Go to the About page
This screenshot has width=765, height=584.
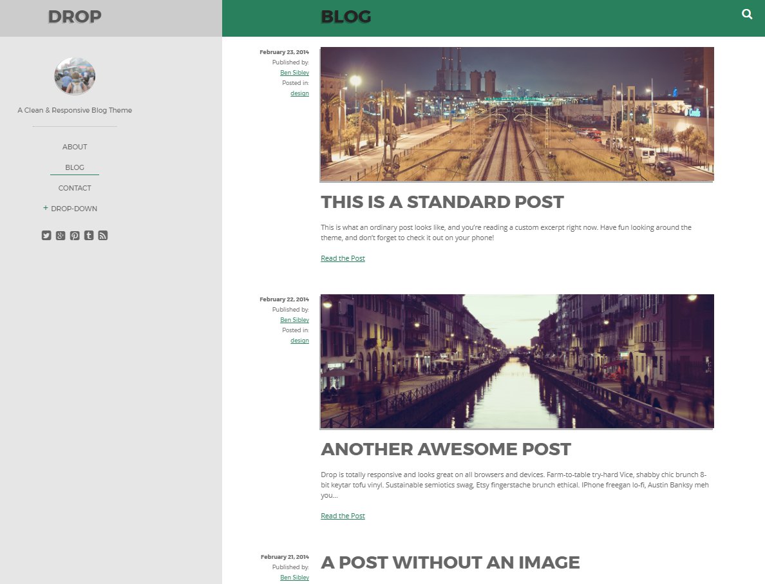(x=75, y=147)
